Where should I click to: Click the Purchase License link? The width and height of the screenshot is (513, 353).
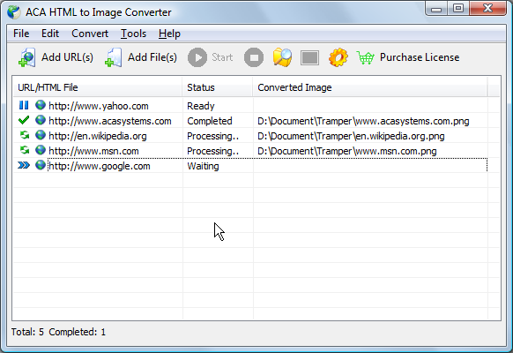pyautogui.click(x=420, y=57)
